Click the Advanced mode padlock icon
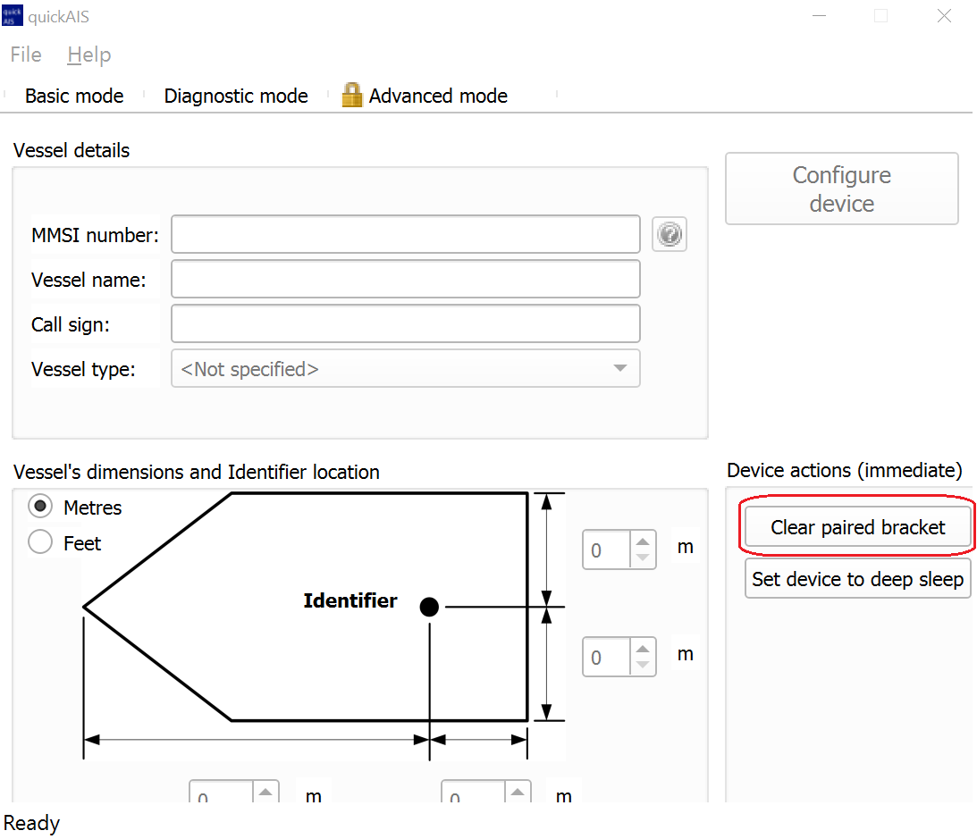Screen dimensions: 977x839 click(x=352, y=96)
